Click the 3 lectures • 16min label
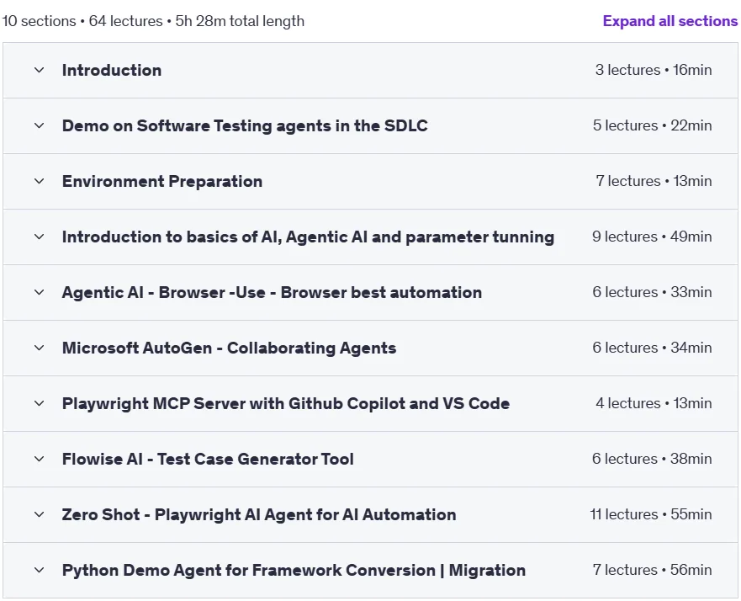The height and width of the screenshot is (601, 741). (654, 70)
